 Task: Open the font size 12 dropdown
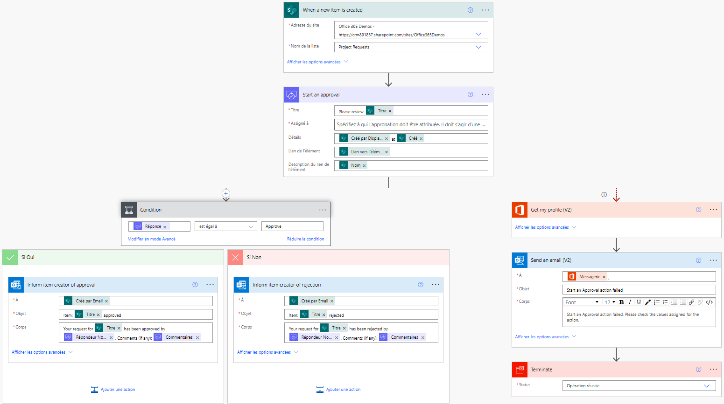[x=610, y=302]
